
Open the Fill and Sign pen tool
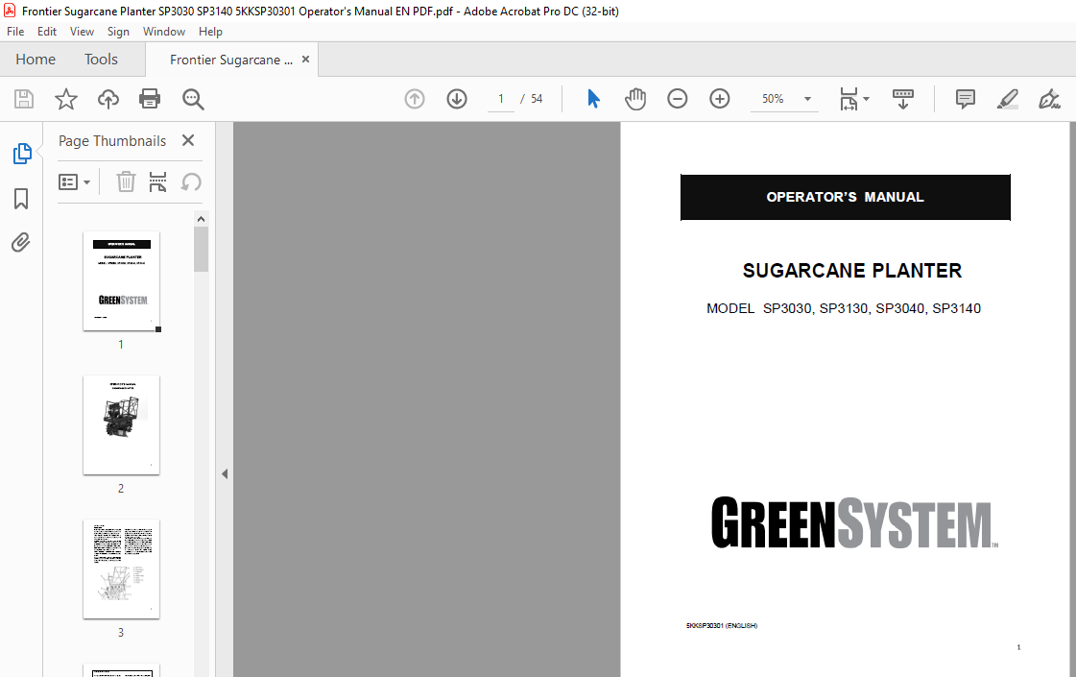click(x=1049, y=99)
